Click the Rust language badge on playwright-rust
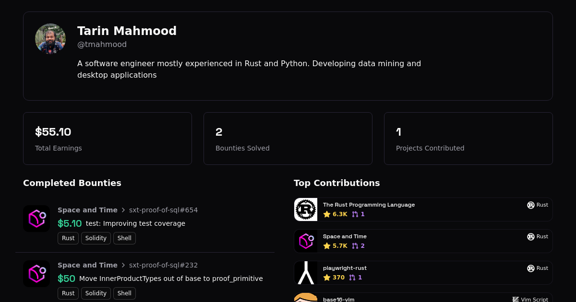 click(x=537, y=268)
